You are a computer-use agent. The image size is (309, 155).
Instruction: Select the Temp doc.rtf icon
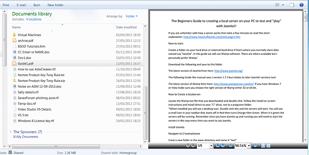[14, 104]
